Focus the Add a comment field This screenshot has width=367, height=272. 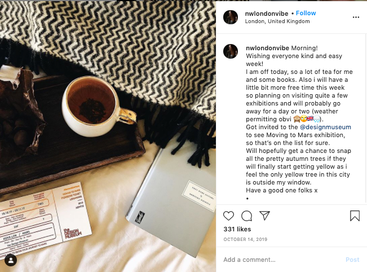(x=281, y=260)
